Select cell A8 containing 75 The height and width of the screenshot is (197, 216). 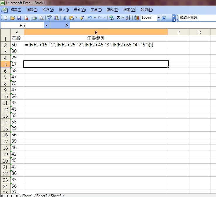(17, 83)
